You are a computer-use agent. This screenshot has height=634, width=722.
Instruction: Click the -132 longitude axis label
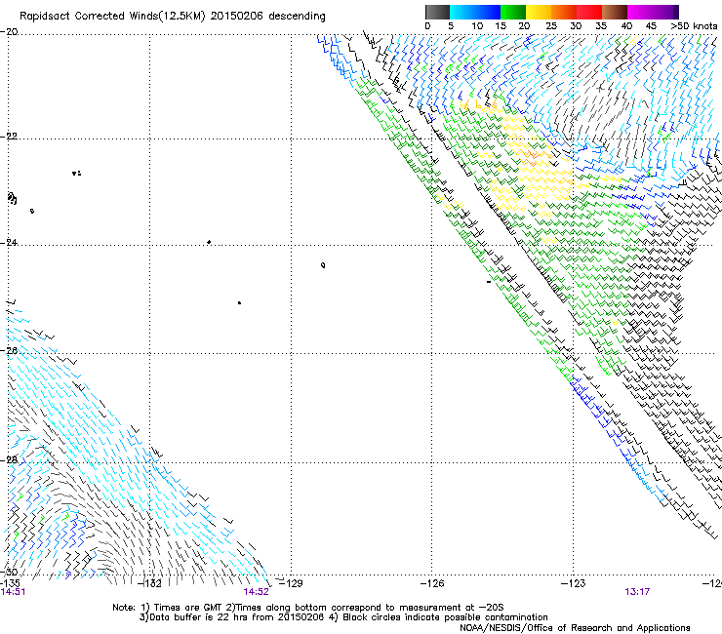149,584
